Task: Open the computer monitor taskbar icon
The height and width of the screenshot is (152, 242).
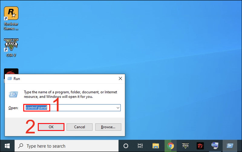Action: 215,146
